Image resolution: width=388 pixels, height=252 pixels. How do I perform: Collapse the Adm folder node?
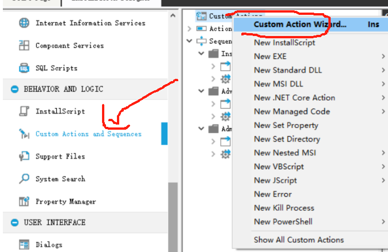pyautogui.click(x=201, y=129)
